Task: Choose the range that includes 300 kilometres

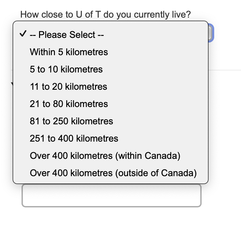Action: click(74, 139)
